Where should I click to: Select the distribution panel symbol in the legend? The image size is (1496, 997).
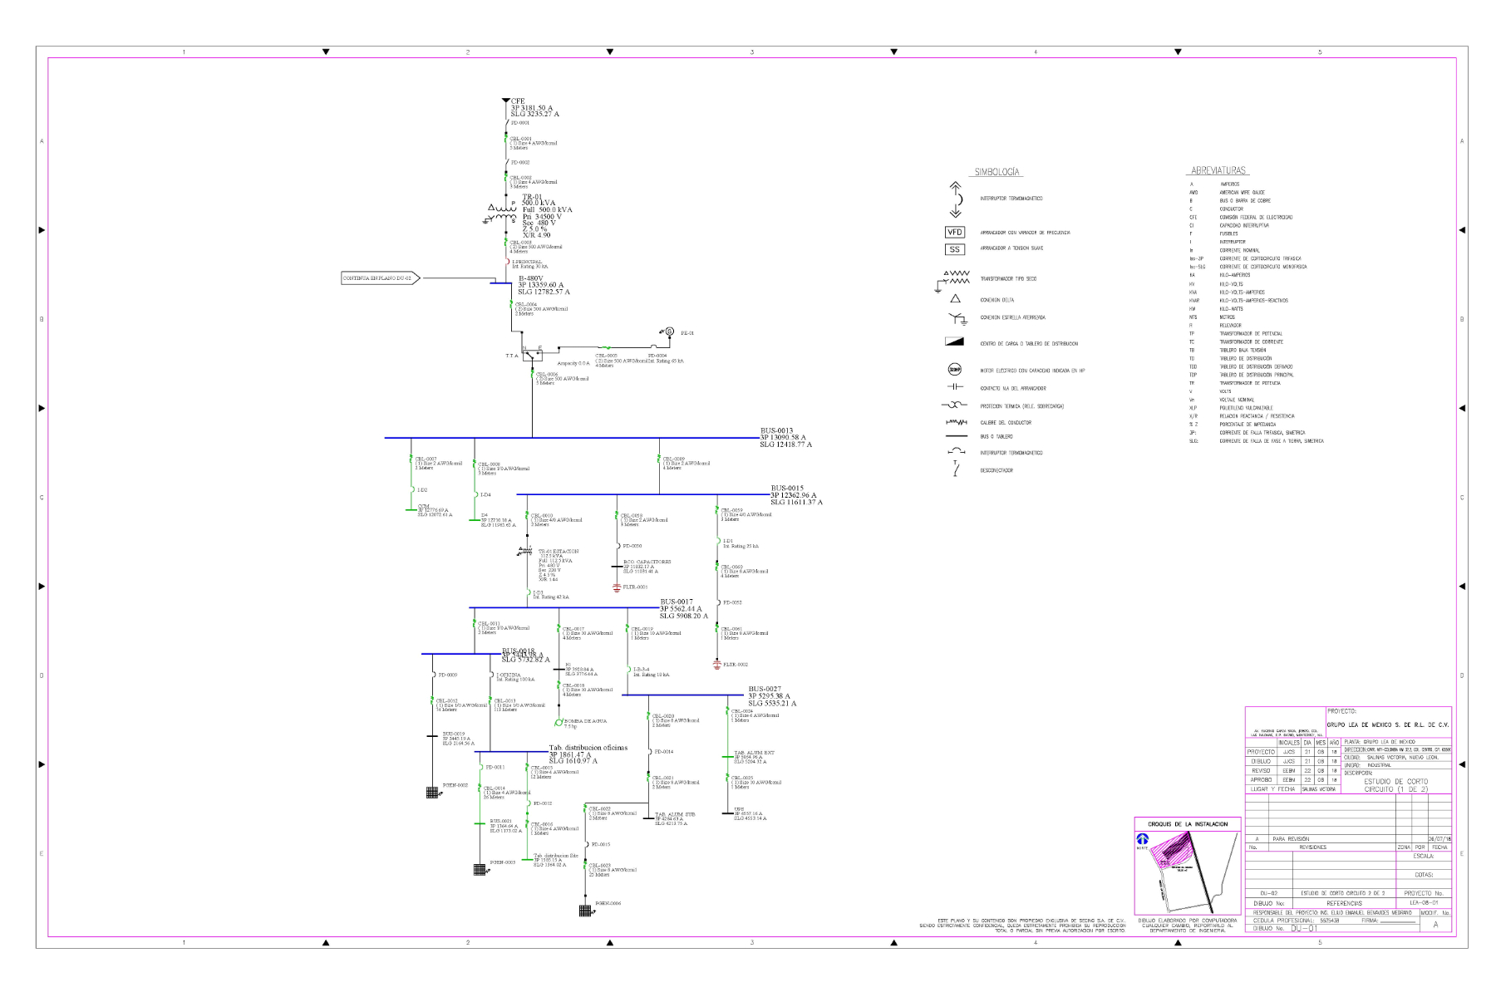click(954, 341)
